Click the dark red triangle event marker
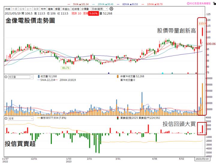The height and width of the screenshot is (163, 216). click(196, 73)
